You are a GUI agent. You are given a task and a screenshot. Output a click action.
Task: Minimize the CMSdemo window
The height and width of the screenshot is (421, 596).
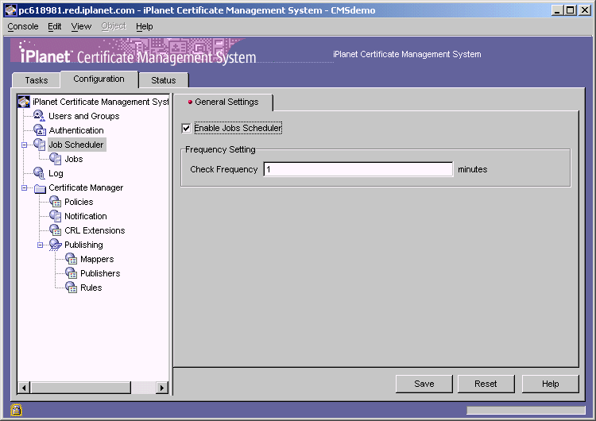pos(557,10)
